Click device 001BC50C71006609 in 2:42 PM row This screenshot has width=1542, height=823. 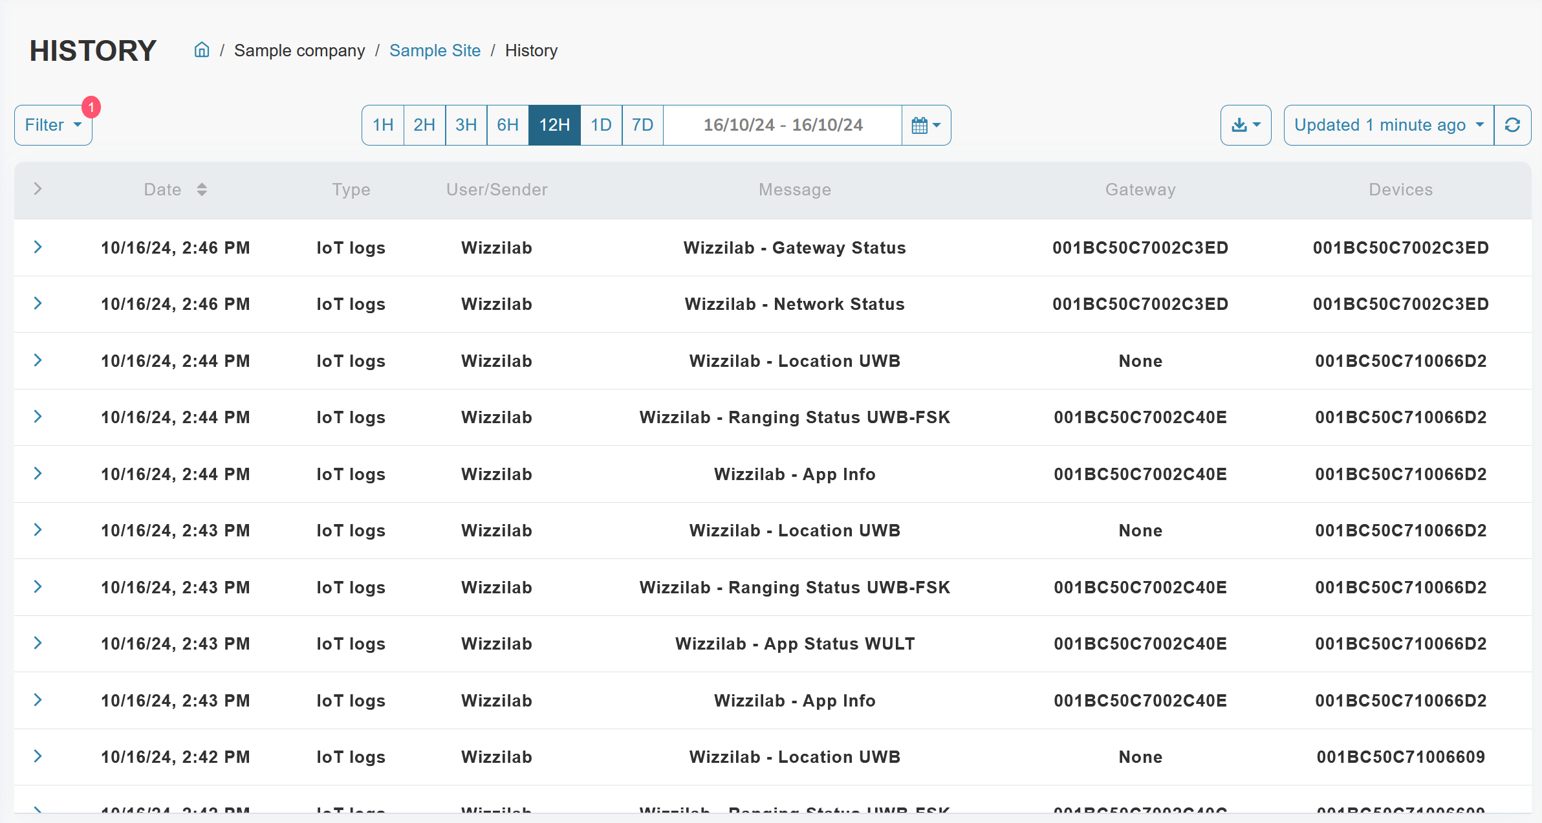[1401, 757]
